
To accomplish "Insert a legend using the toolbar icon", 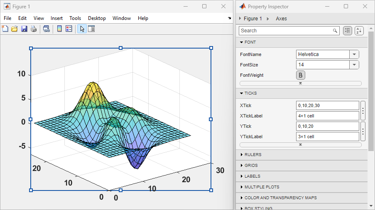I will coord(69,29).
